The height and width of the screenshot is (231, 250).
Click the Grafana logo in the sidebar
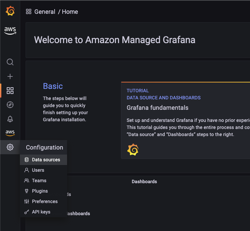[x=10, y=11]
